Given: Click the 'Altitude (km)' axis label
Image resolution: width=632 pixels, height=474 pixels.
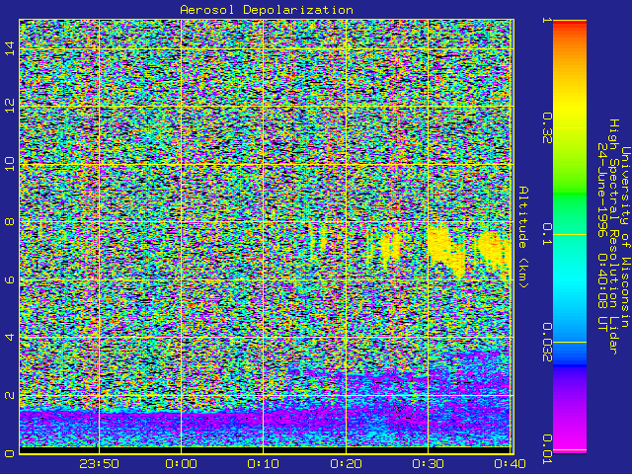Looking at the screenshot, I should click(522, 237).
